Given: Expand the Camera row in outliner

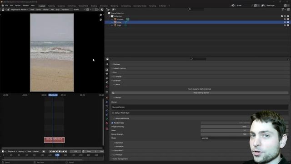Looking at the screenshot, I should click(112, 19).
